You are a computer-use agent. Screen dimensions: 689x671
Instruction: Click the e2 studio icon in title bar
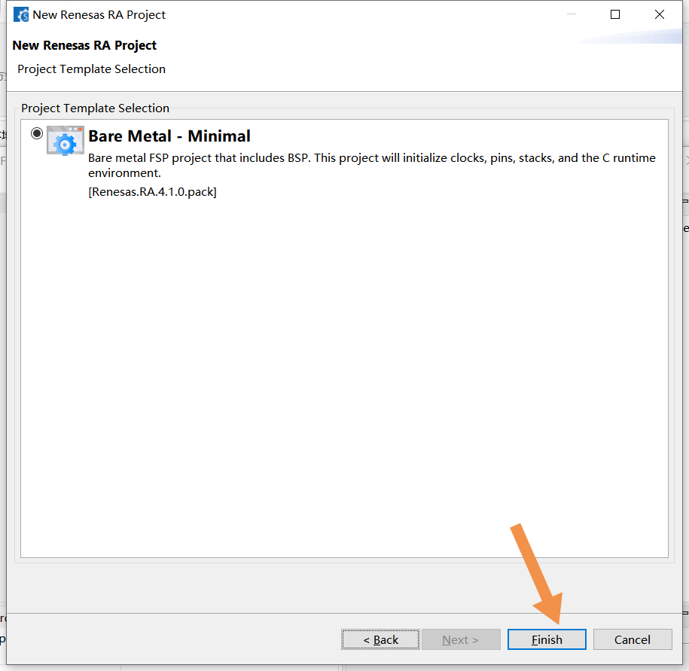[21, 14]
